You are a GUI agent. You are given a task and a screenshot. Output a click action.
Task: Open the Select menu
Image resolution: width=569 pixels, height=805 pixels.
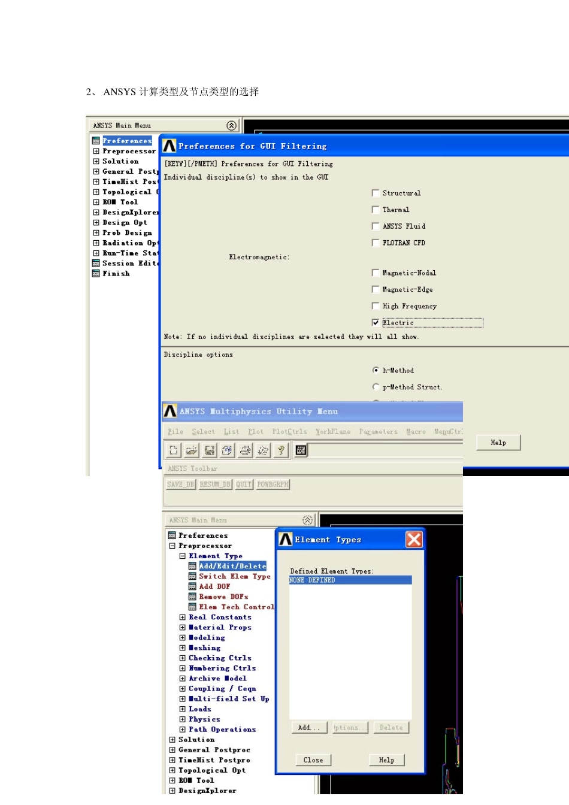coord(203,431)
